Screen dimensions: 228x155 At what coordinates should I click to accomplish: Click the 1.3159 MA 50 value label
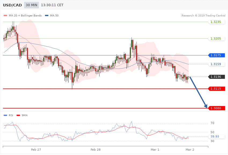coord(217,64)
